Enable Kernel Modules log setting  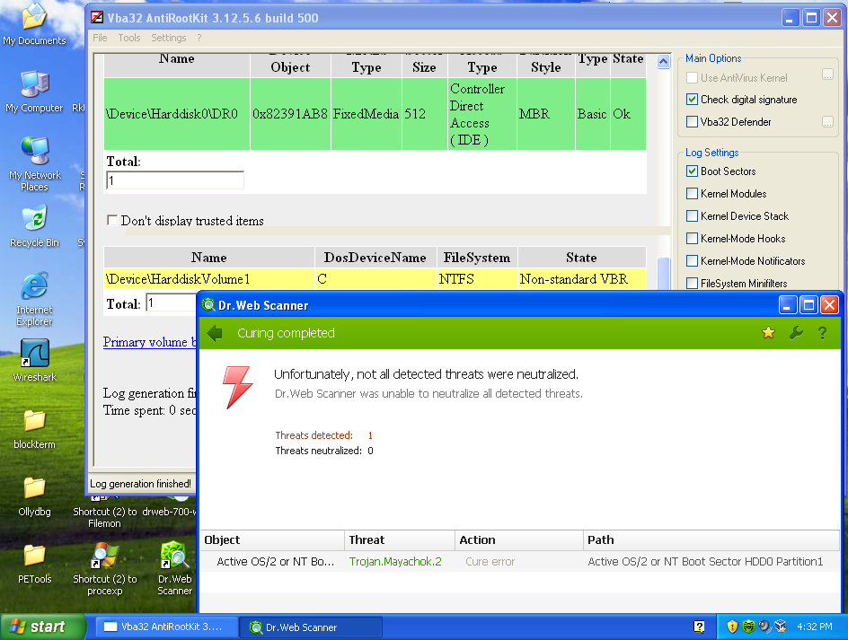pyautogui.click(x=692, y=194)
